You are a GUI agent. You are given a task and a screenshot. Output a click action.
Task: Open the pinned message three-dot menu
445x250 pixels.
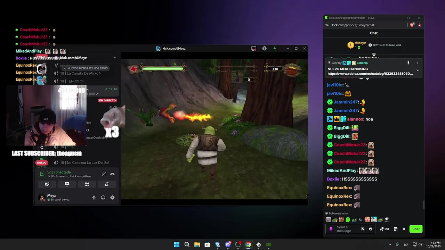[x=418, y=63]
